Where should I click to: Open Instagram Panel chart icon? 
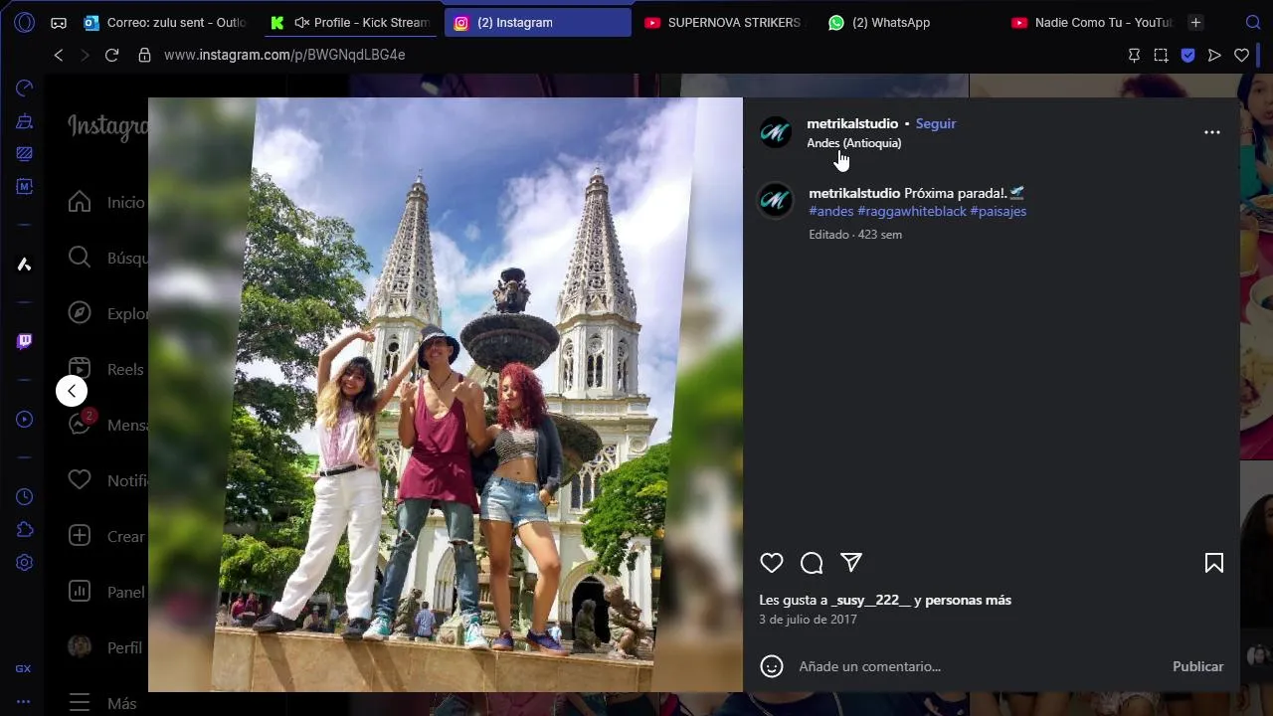click(x=80, y=592)
